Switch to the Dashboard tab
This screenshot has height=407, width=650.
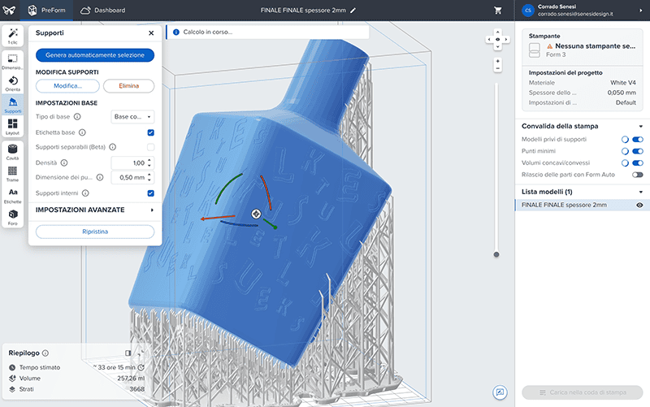click(x=103, y=11)
